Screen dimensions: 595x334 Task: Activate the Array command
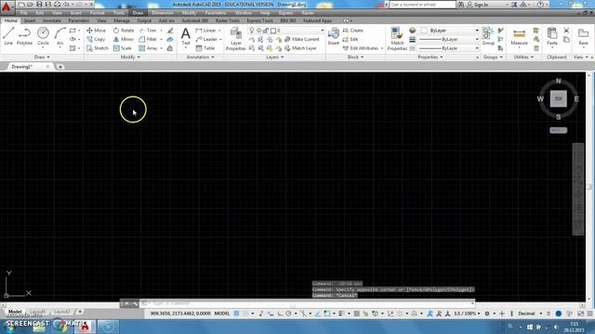[x=149, y=48]
